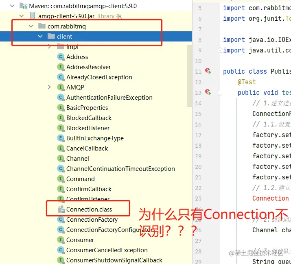Click 'import java.io.IOEx' on line 8
The image size is (291, 264).
click(x=257, y=40)
